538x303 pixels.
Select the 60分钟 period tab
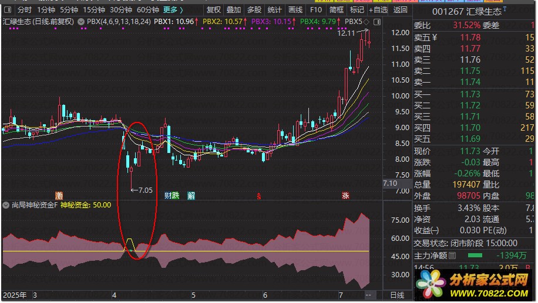pyautogui.click(x=148, y=10)
